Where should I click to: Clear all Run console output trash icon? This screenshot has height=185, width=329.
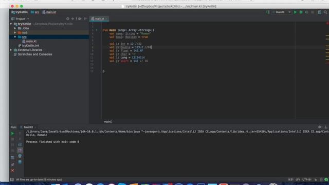20,162
